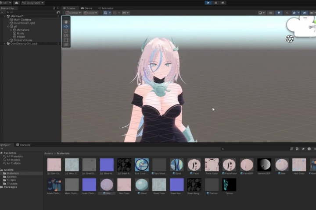The height and width of the screenshot is (210, 316).
Task: Select Global Volume in the Hierarchy
Action: click(23, 40)
